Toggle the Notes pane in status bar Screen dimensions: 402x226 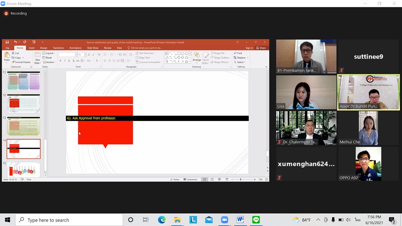pyautogui.click(x=175, y=179)
